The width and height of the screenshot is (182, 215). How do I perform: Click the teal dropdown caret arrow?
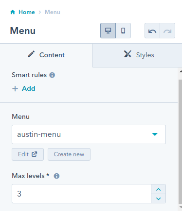click(x=155, y=134)
